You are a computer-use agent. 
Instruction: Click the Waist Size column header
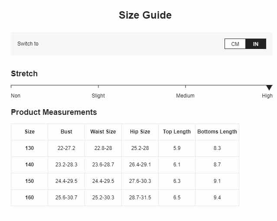(x=103, y=132)
